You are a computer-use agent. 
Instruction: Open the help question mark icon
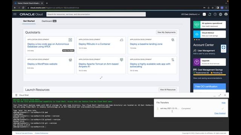click(215, 14)
